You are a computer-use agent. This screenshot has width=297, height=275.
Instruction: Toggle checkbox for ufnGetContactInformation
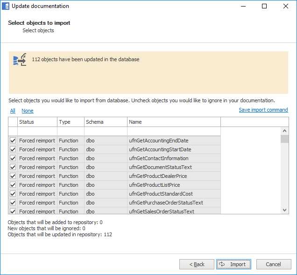[x=13, y=158]
